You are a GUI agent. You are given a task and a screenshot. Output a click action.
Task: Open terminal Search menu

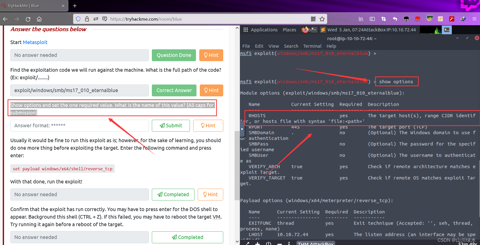point(291,46)
